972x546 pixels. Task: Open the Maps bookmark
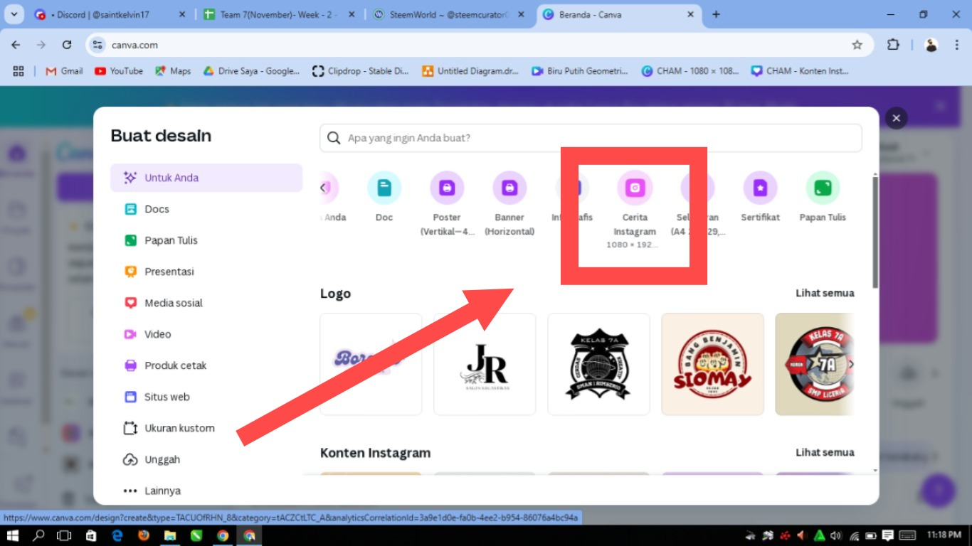[173, 71]
